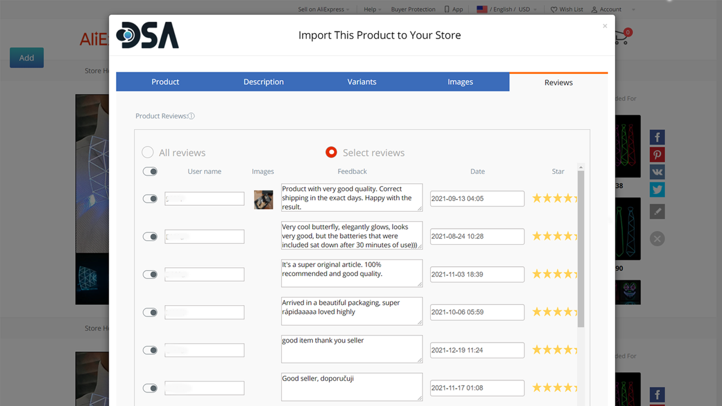The width and height of the screenshot is (722, 406).
Task: Click the Twitter share icon
Action: [657, 189]
